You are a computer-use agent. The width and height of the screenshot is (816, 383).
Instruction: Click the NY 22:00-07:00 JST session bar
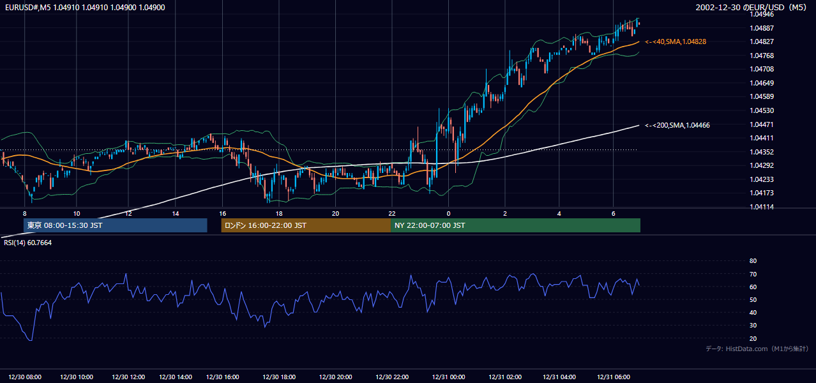(515, 225)
